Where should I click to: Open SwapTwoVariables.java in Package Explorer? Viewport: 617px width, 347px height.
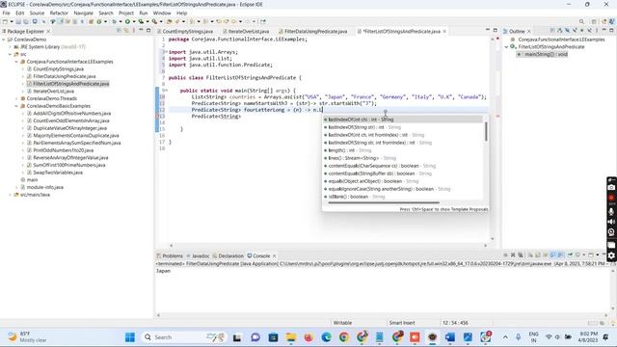point(58,173)
